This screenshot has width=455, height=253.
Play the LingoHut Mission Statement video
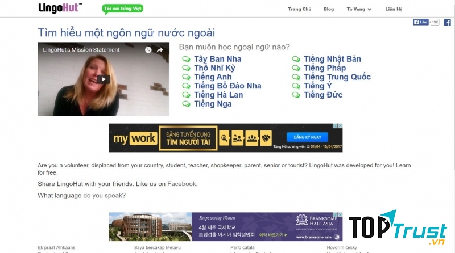[x=104, y=79]
